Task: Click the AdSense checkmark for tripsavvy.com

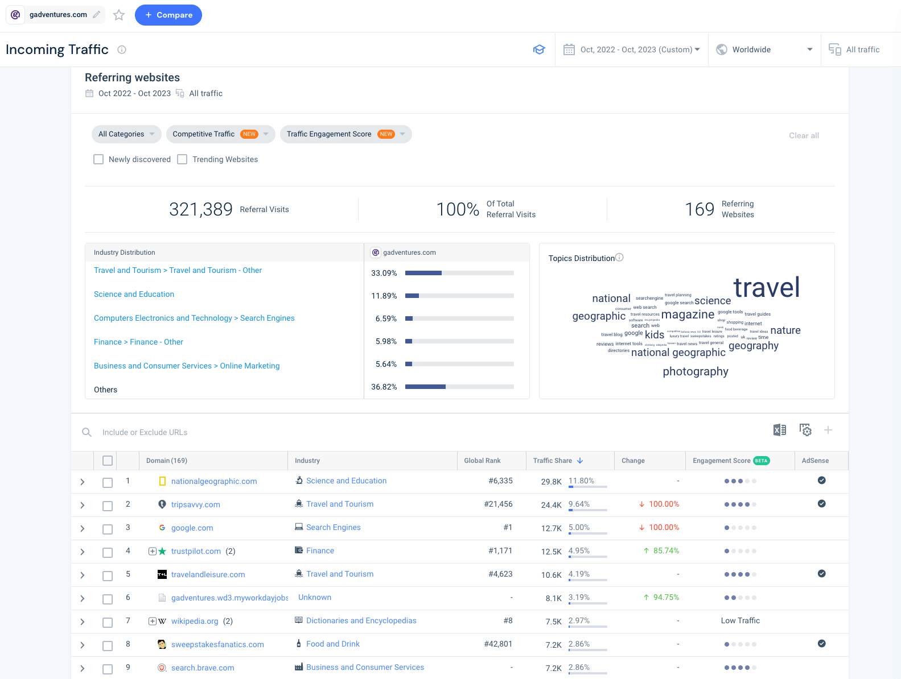Action: point(821,504)
